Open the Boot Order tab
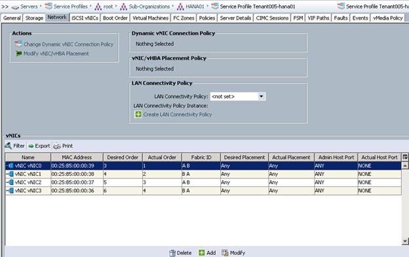The width and height of the screenshot is (409, 257). pos(115,18)
